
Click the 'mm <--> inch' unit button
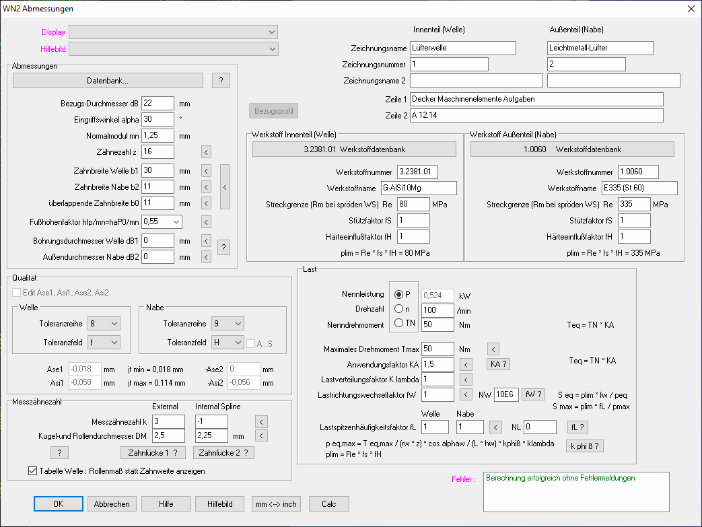275,504
